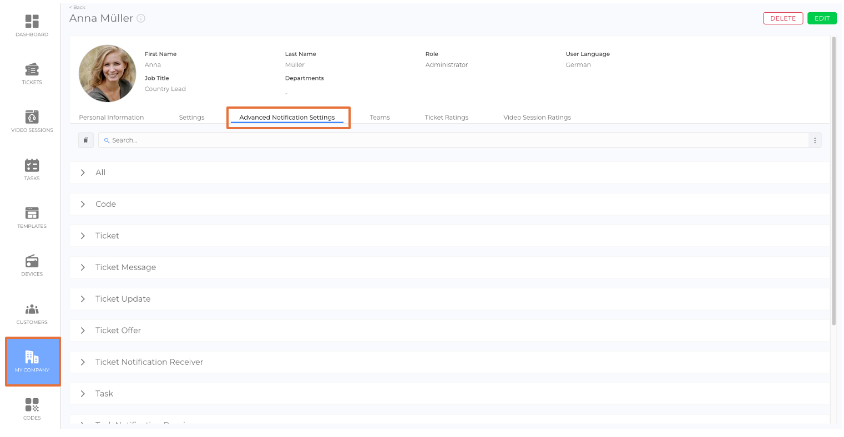This screenshot has width=844, height=437.
Task: Switch to the Personal Information tab
Action: (111, 118)
